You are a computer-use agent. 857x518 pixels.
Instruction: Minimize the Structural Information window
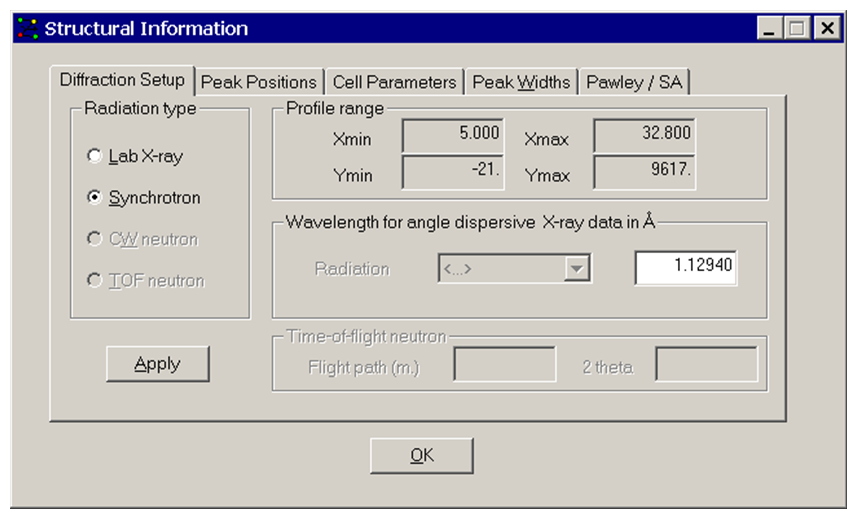coord(769,28)
